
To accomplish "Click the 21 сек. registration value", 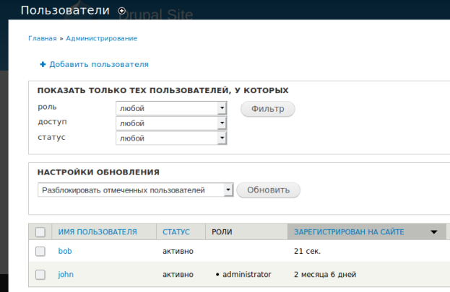I will 307,252.
